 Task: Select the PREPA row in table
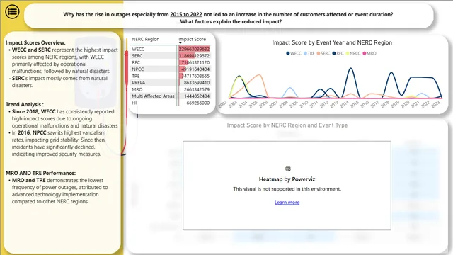click(171, 83)
